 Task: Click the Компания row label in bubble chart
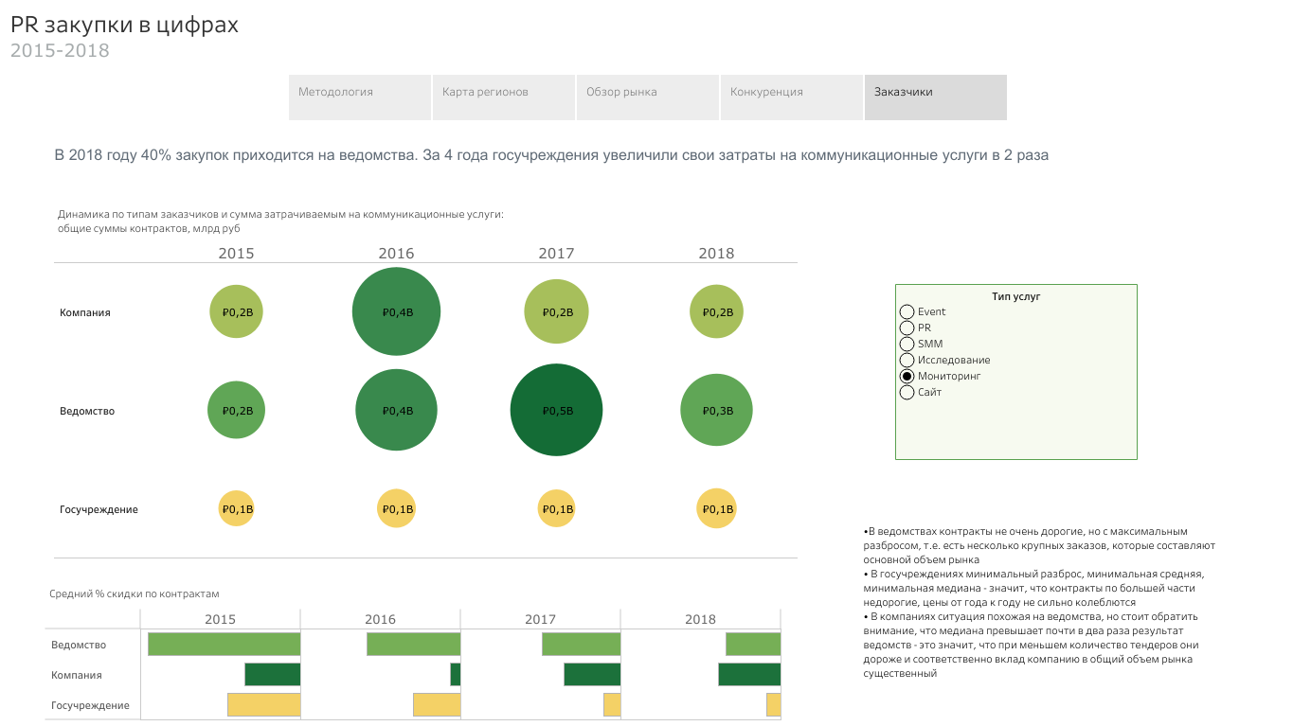85,312
